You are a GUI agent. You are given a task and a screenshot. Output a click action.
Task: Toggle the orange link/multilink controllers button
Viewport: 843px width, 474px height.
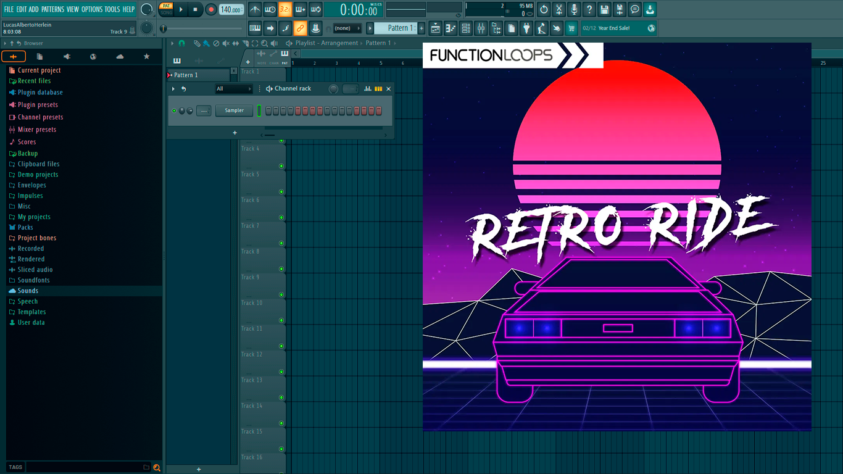coord(300,28)
